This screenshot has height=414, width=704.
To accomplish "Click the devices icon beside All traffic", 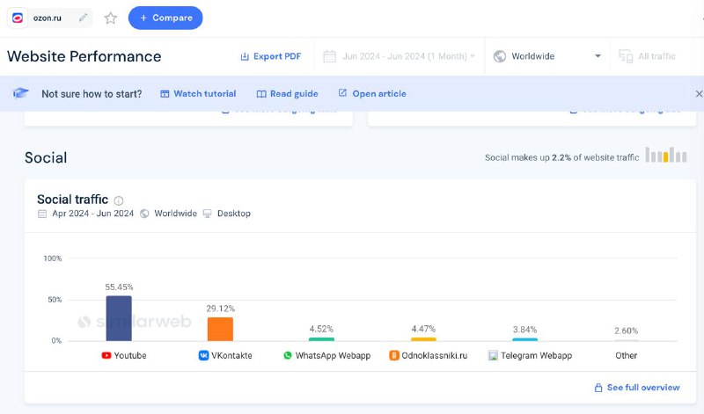I will [626, 56].
